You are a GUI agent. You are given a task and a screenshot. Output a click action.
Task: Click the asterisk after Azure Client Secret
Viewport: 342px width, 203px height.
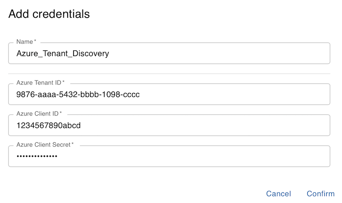coord(72,144)
